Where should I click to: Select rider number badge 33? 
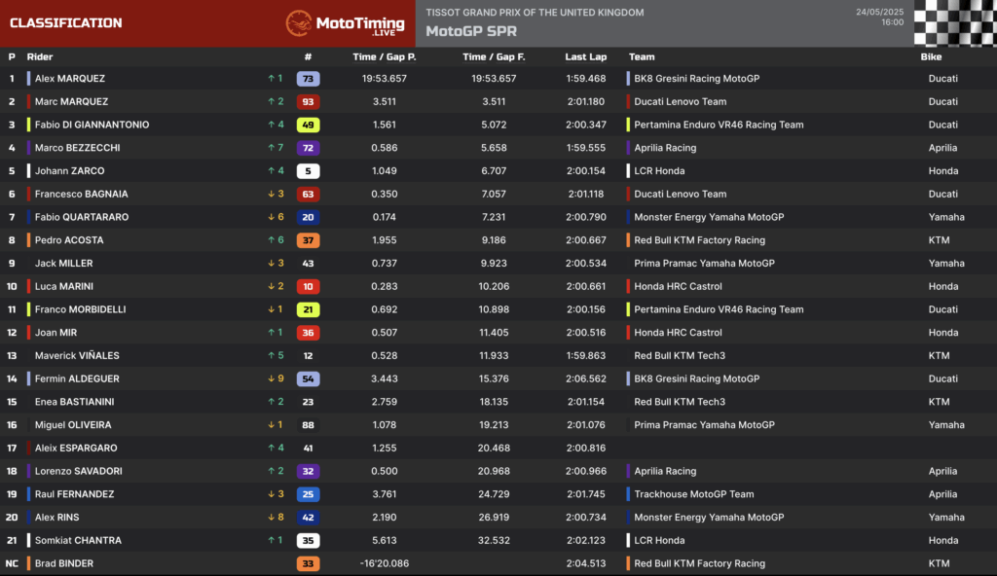coord(308,563)
